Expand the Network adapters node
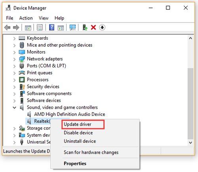 14,59
